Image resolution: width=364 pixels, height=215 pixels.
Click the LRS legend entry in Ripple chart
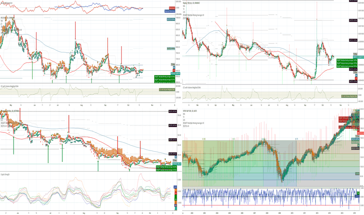(x=184, y=12)
